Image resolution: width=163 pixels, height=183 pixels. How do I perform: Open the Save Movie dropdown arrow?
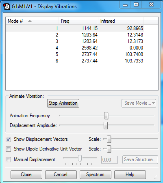tap(153, 103)
